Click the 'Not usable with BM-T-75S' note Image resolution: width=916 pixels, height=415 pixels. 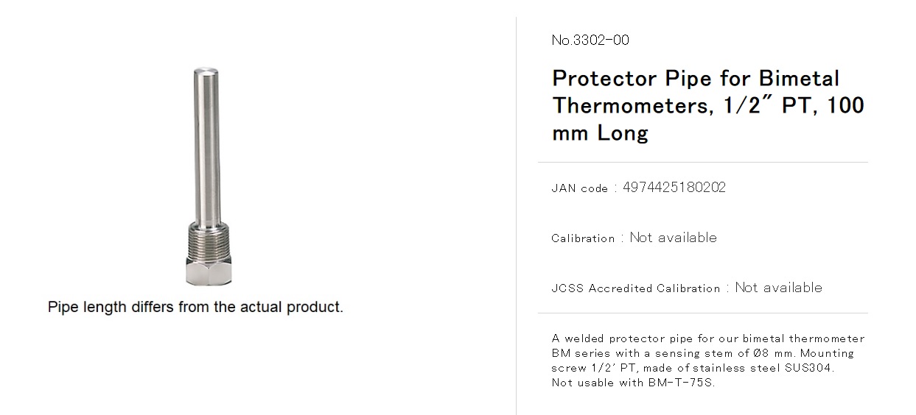(x=633, y=383)
